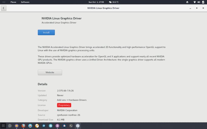Open the red-and-white app icon in taskbar
The height and width of the screenshot is (129, 207).
[64, 126]
